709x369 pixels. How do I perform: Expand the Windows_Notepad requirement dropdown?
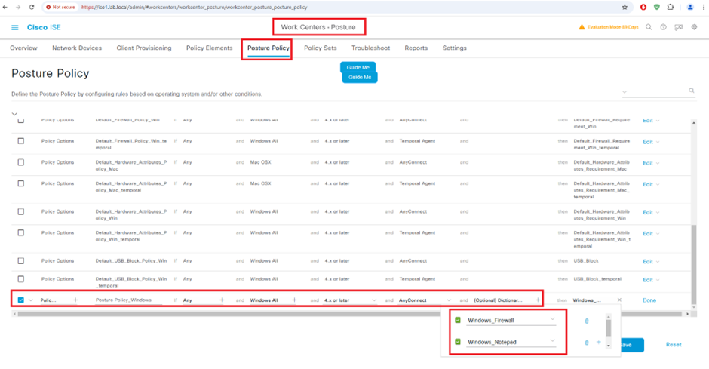[553, 342]
